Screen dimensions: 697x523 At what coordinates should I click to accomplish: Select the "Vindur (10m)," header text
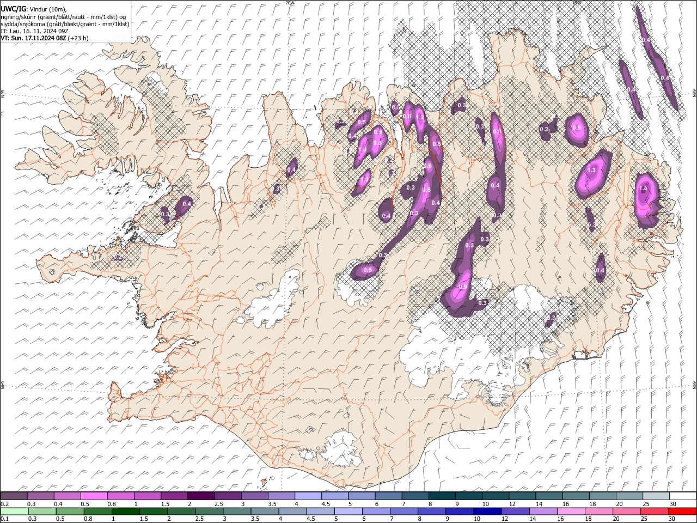pos(47,9)
